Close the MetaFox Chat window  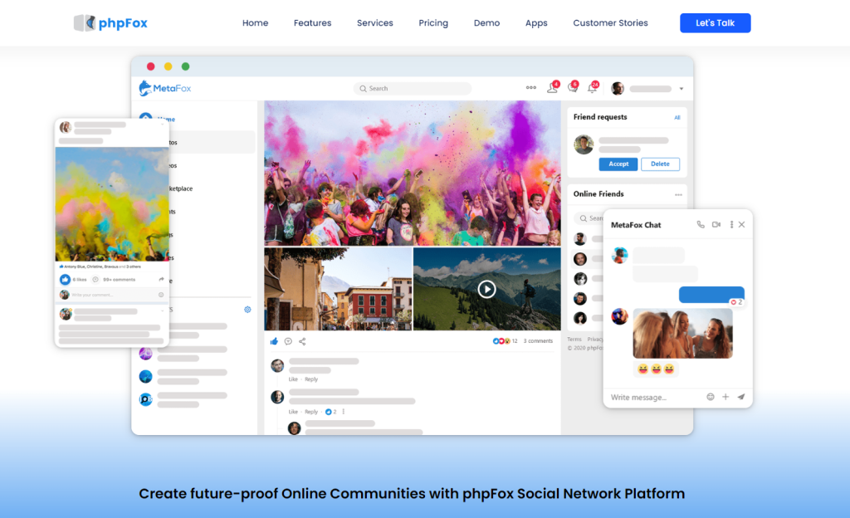(742, 225)
